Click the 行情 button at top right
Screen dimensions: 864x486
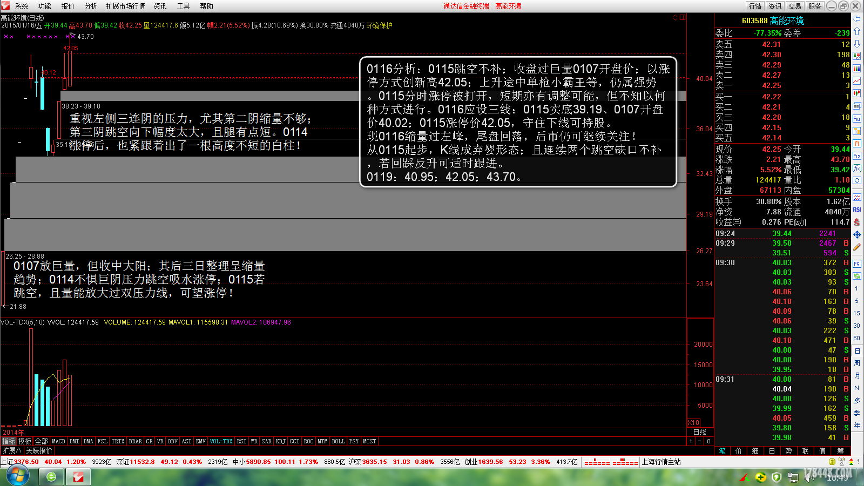tap(755, 6)
